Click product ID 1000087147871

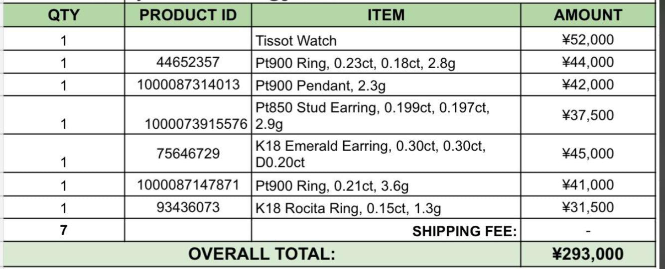pyautogui.click(x=188, y=185)
